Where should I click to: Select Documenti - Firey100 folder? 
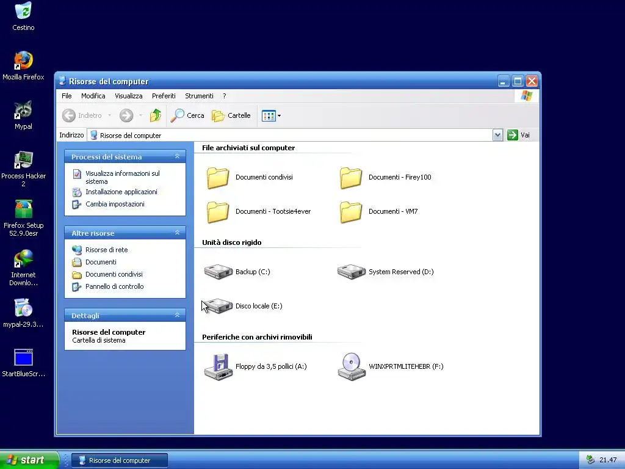tap(386, 178)
